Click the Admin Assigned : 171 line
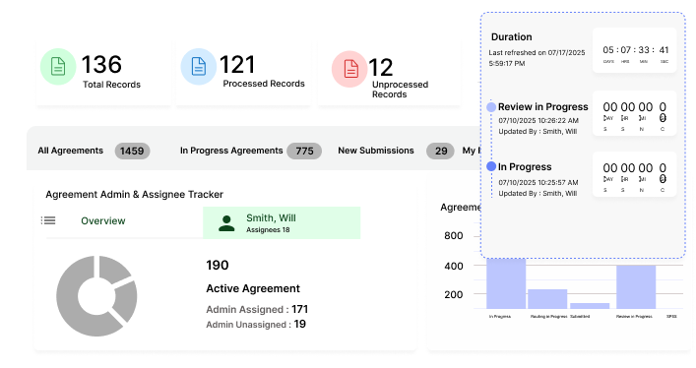The width and height of the screenshot is (696, 368). click(257, 309)
